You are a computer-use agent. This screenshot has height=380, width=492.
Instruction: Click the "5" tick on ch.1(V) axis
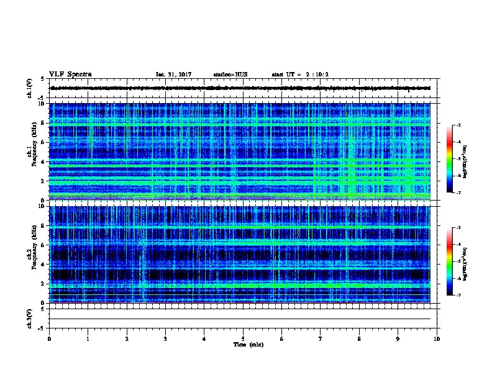[43, 79]
